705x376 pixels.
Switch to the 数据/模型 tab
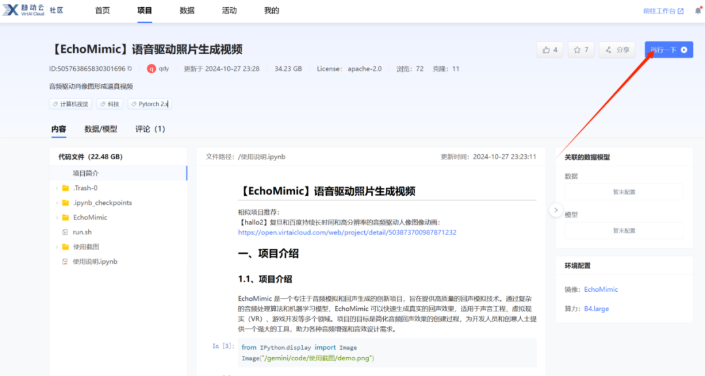tap(101, 129)
